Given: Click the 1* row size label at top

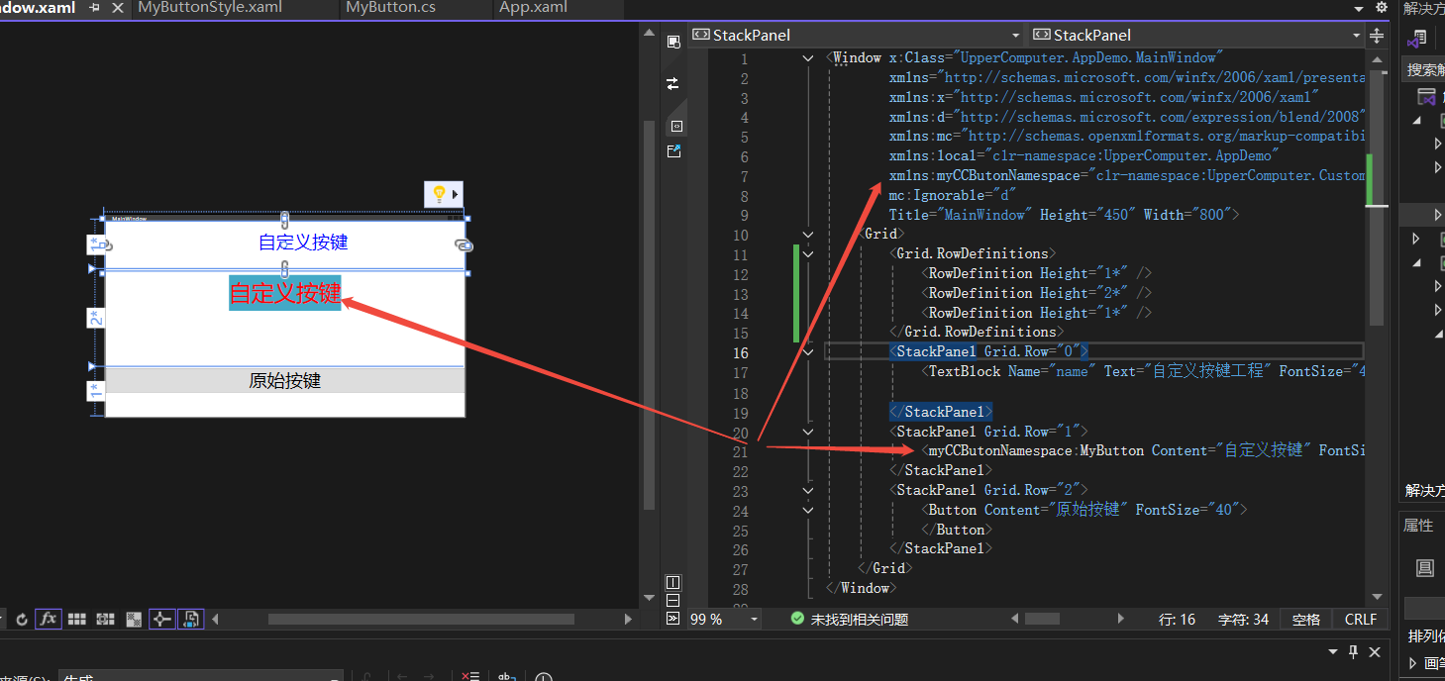Looking at the screenshot, I should click(x=95, y=244).
